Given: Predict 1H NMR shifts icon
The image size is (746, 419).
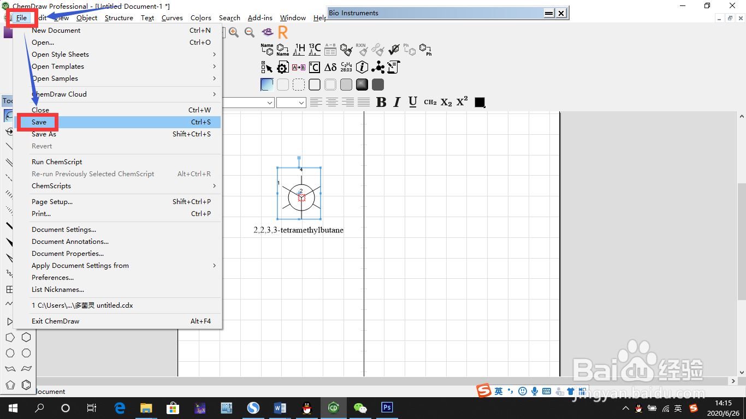Looking at the screenshot, I should (x=299, y=50).
